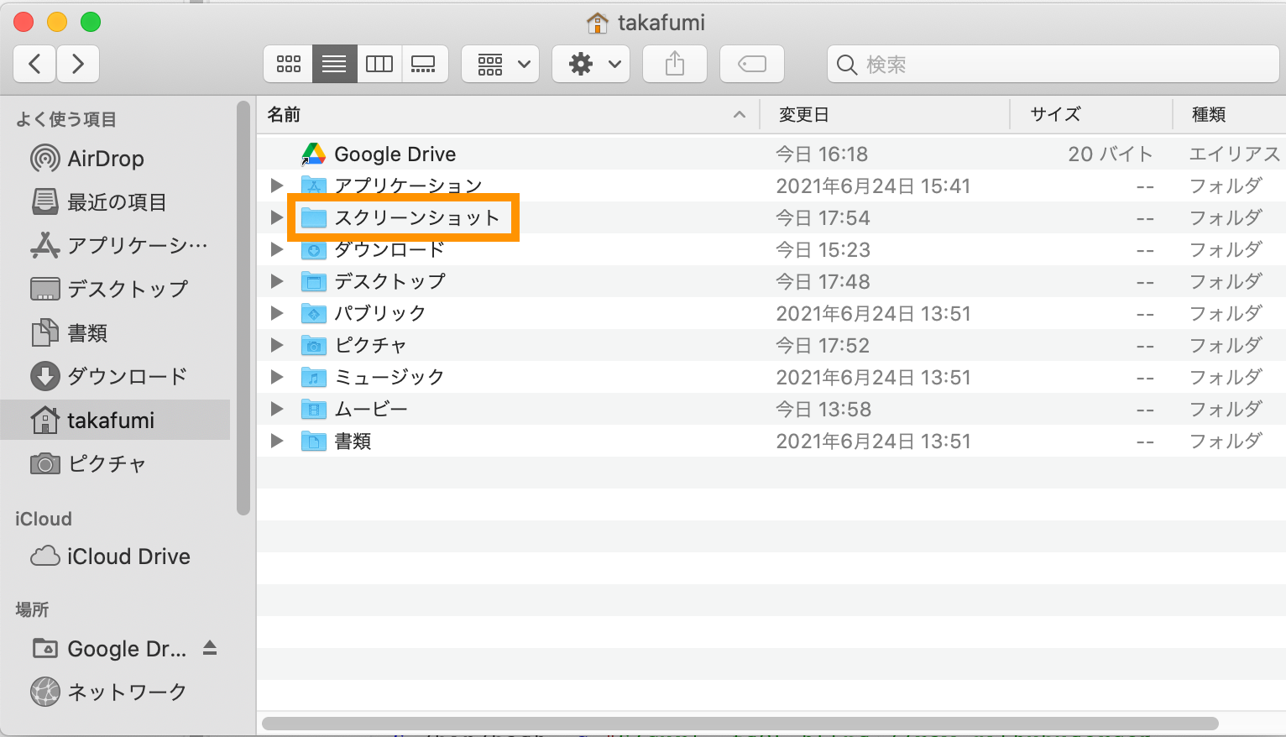Eject the Google Drive volume
The image size is (1286, 737).
click(210, 648)
